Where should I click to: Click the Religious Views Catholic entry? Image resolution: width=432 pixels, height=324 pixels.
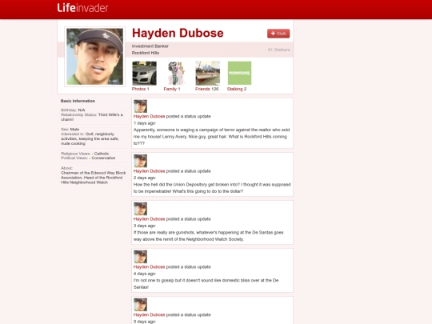point(85,154)
